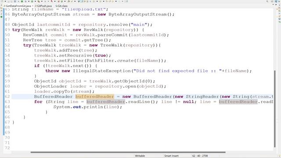Click bufferedReader before .readLine() on line 63
This screenshot has height=158, width=281.
click(106, 102)
